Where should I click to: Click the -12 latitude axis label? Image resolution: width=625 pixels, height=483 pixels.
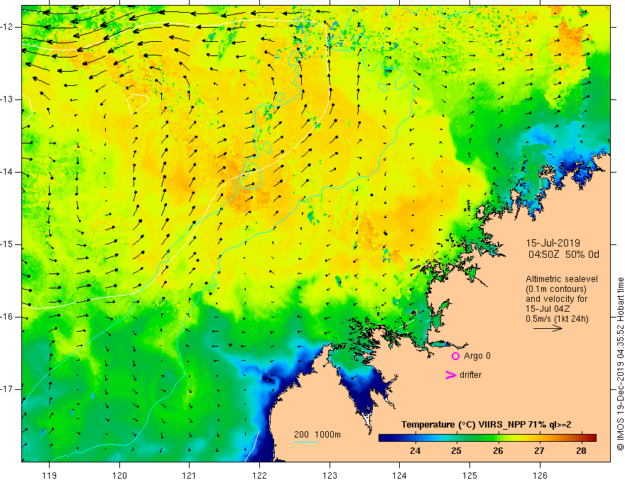8,27
